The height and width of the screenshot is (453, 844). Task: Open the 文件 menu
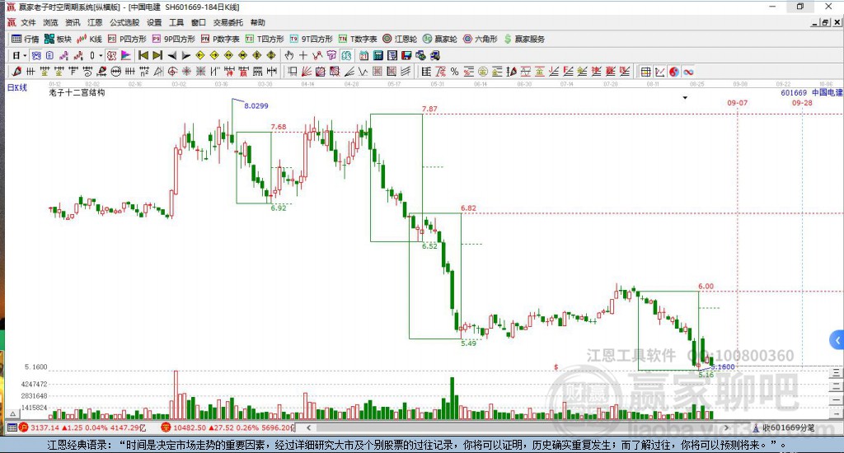pyautogui.click(x=28, y=22)
